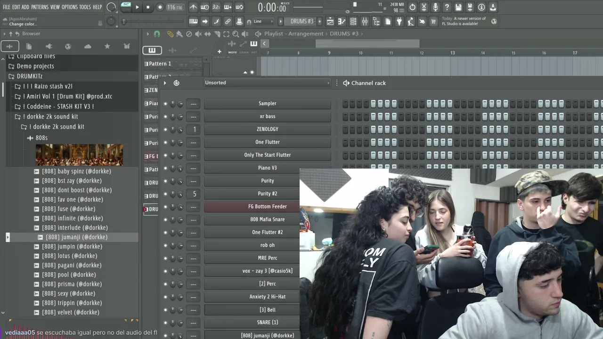Stop playback with the stop button

coord(148,7)
